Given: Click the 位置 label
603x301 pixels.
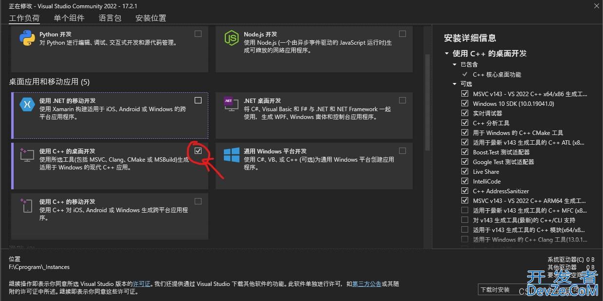Looking at the screenshot, I should click(15, 259).
